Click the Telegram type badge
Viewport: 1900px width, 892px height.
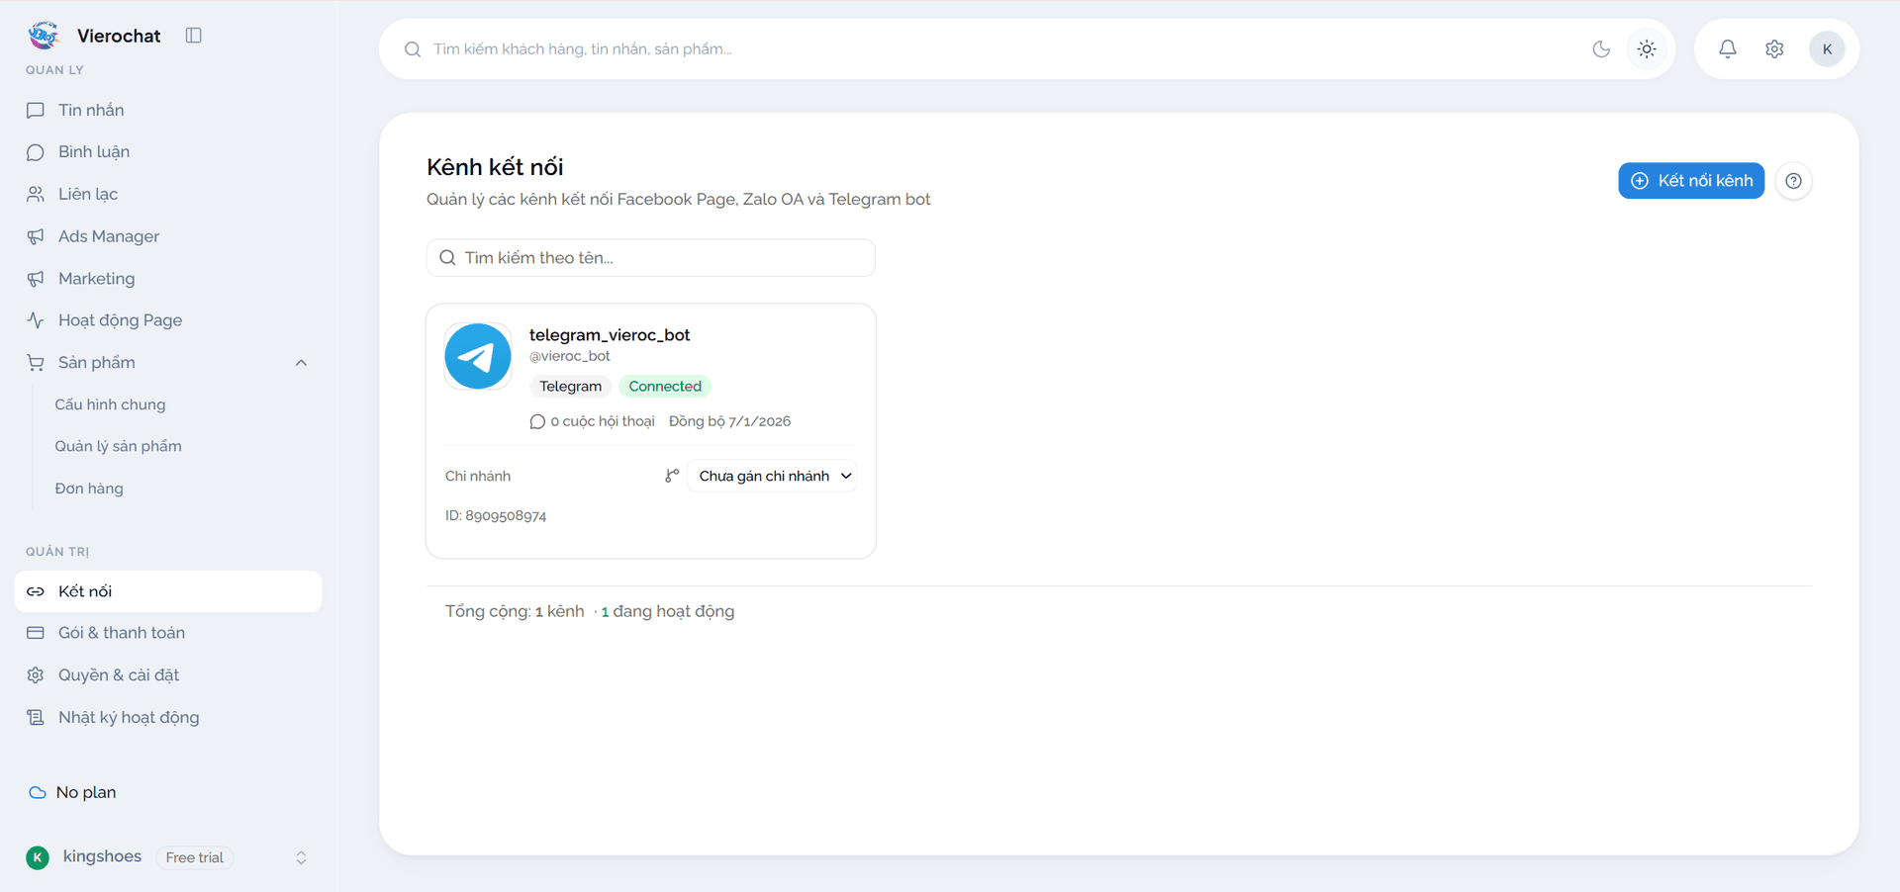click(x=570, y=387)
